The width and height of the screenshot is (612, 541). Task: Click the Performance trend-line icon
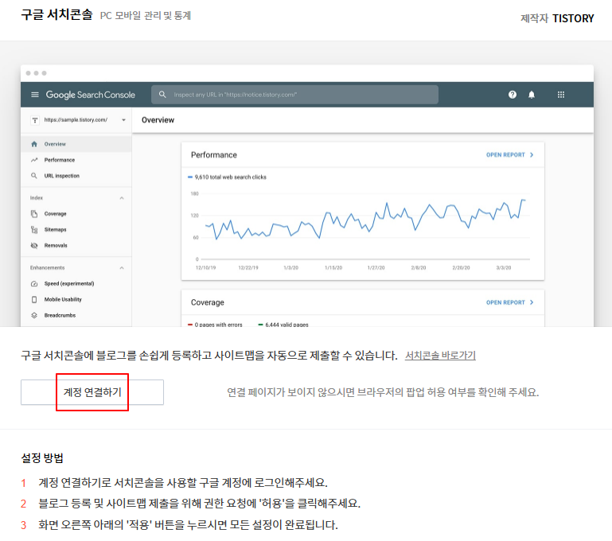pyautogui.click(x=34, y=160)
